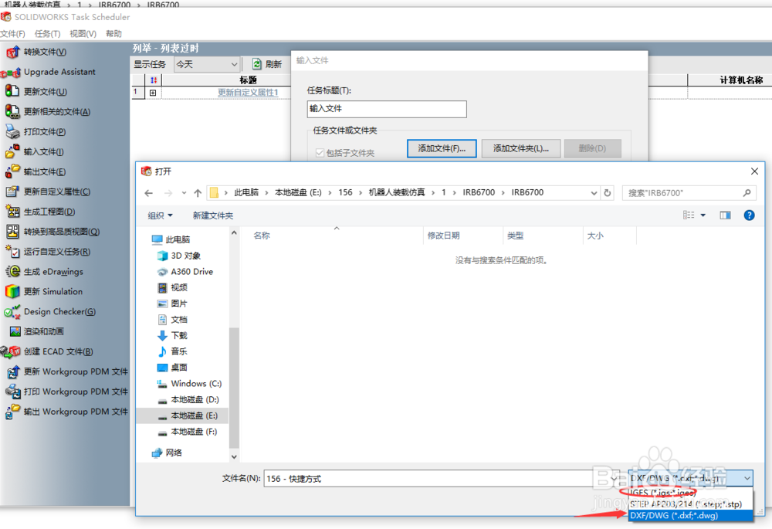Screen dimensions: 772x529
Task: Select 输出 Workgroup PDM 文件 task
Action: coord(76,412)
